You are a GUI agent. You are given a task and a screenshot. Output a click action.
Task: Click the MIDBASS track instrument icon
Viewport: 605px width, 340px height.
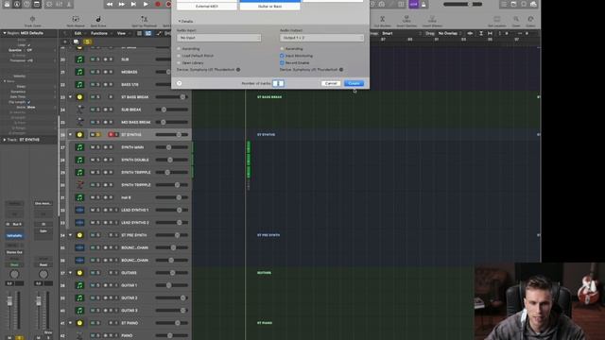(79, 72)
